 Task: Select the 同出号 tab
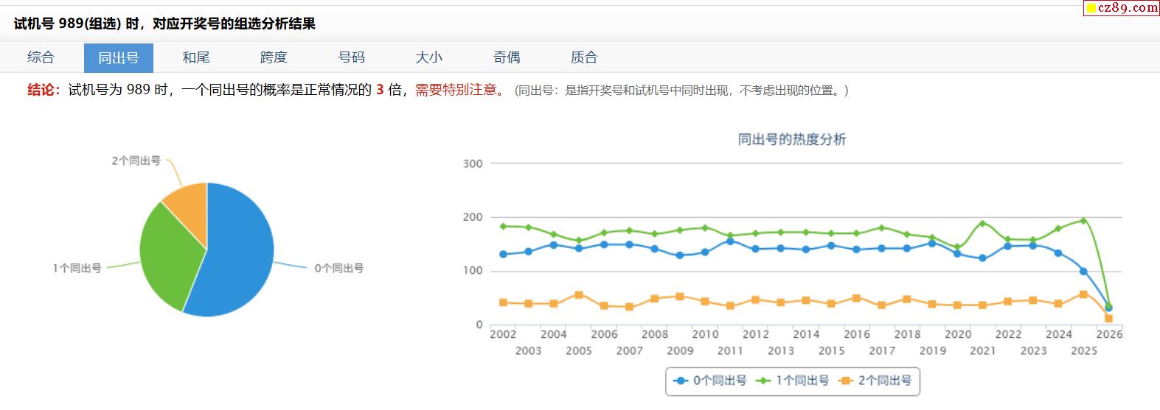coord(118,57)
